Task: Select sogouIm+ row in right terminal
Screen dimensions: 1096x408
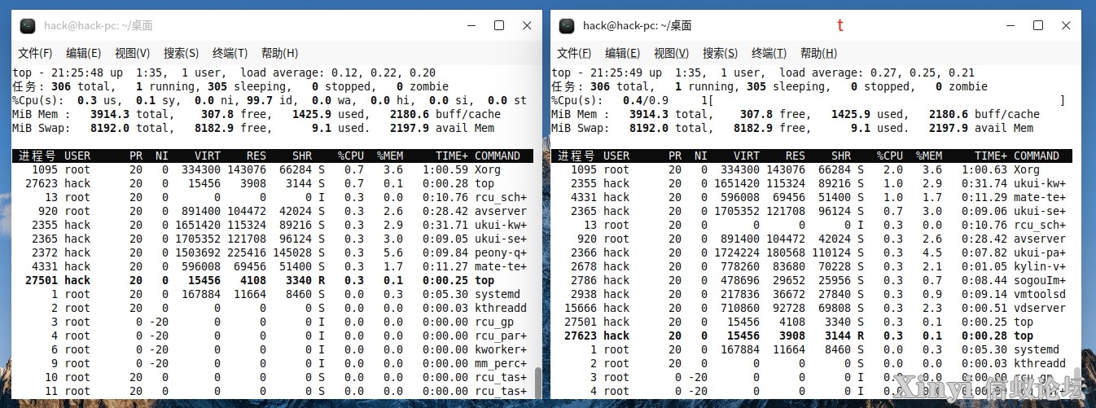Action: [812, 280]
